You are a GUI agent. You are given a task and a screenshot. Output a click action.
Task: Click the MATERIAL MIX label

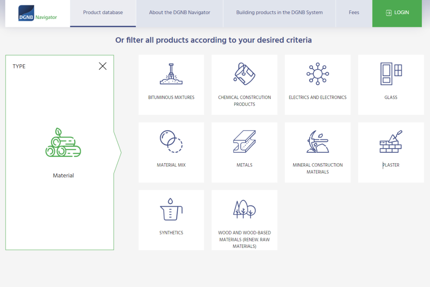[171, 165]
